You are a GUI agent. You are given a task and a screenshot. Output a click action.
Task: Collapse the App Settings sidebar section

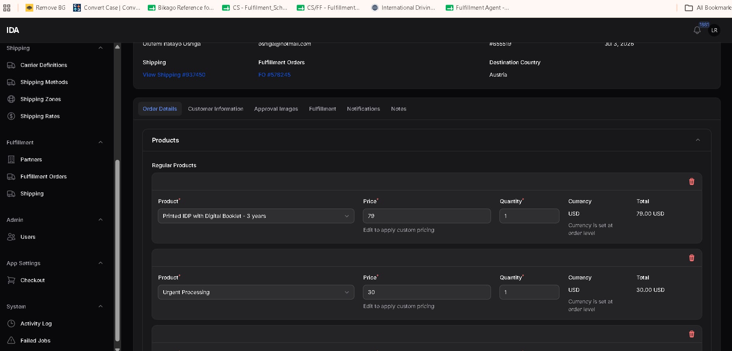101,263
